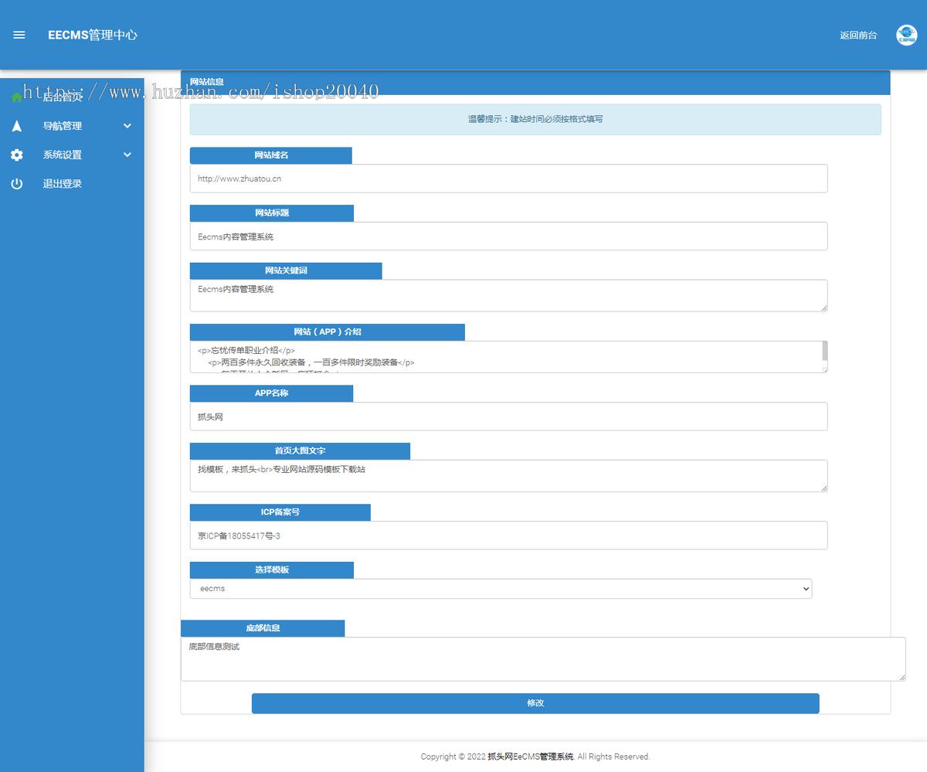Click the navigation arrow icon
The image size is (927, 772).
[x=16, y=126]
